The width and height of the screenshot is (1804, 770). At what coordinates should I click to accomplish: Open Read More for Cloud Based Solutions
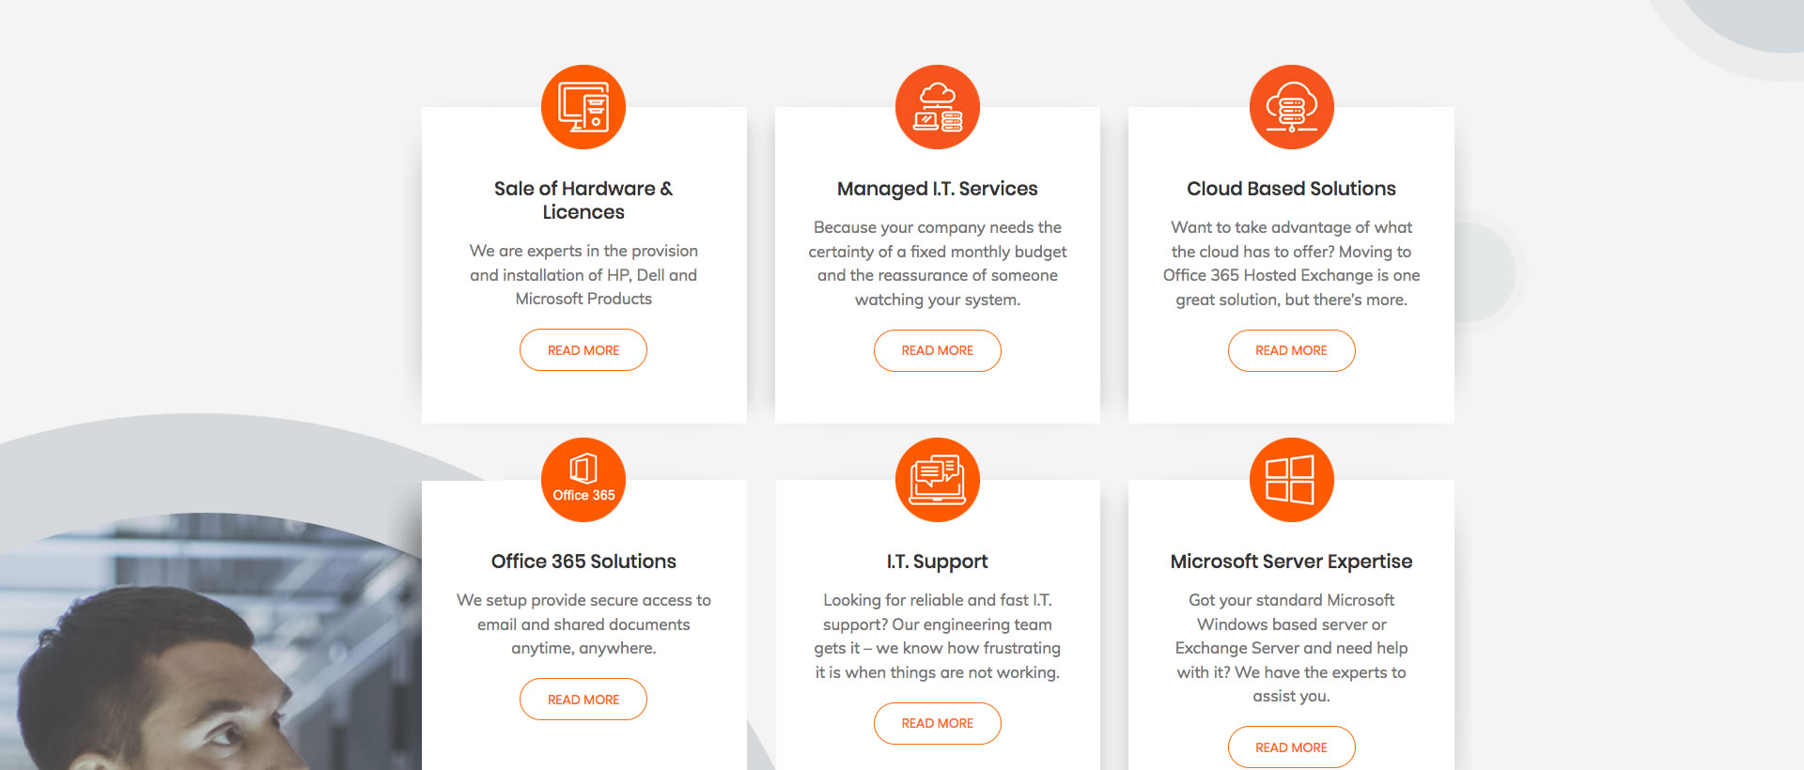1292,350
